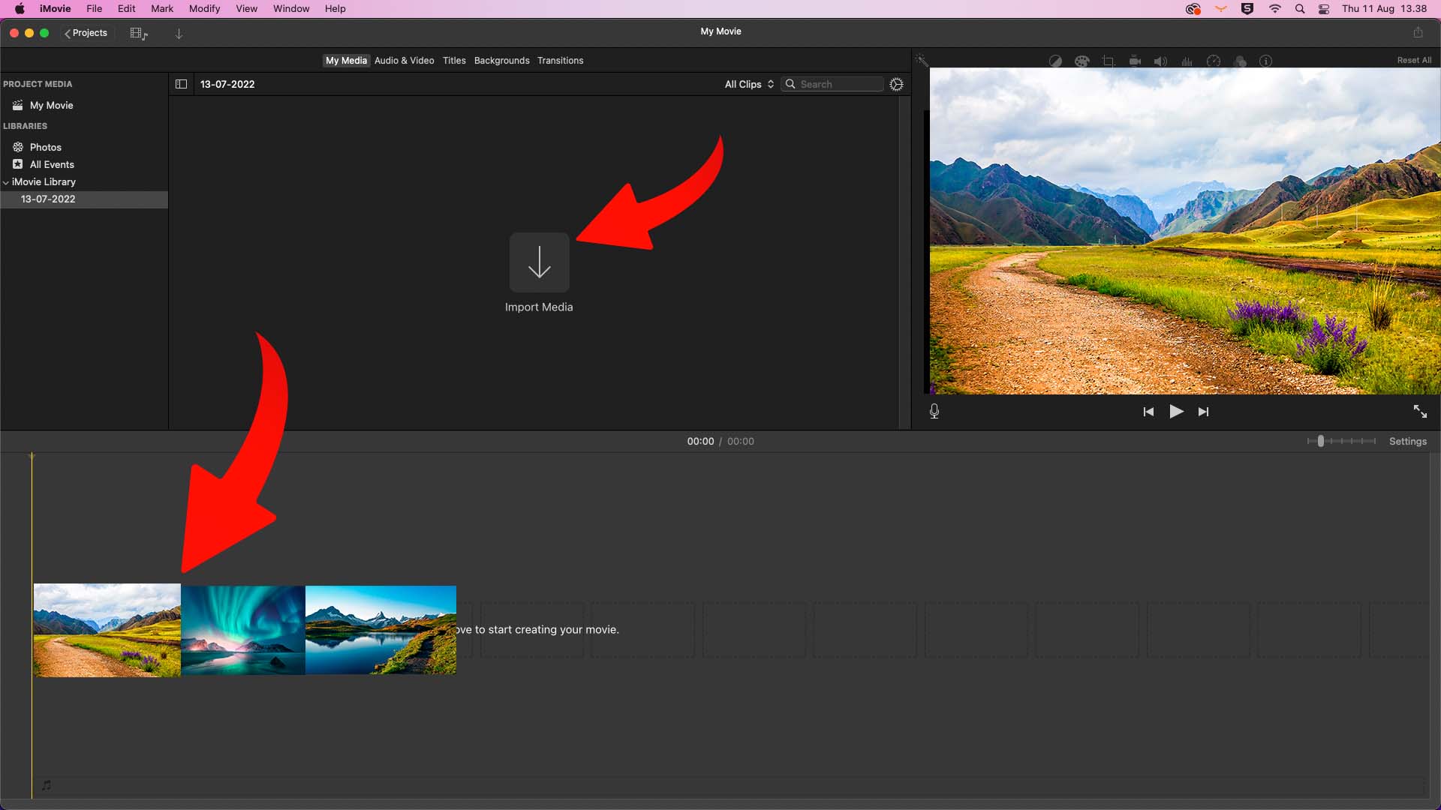Viewport: 1441px width, 810px height.
Task: Select the Noise Reduction and Equalizer icon
Action: pos(1187,61)
